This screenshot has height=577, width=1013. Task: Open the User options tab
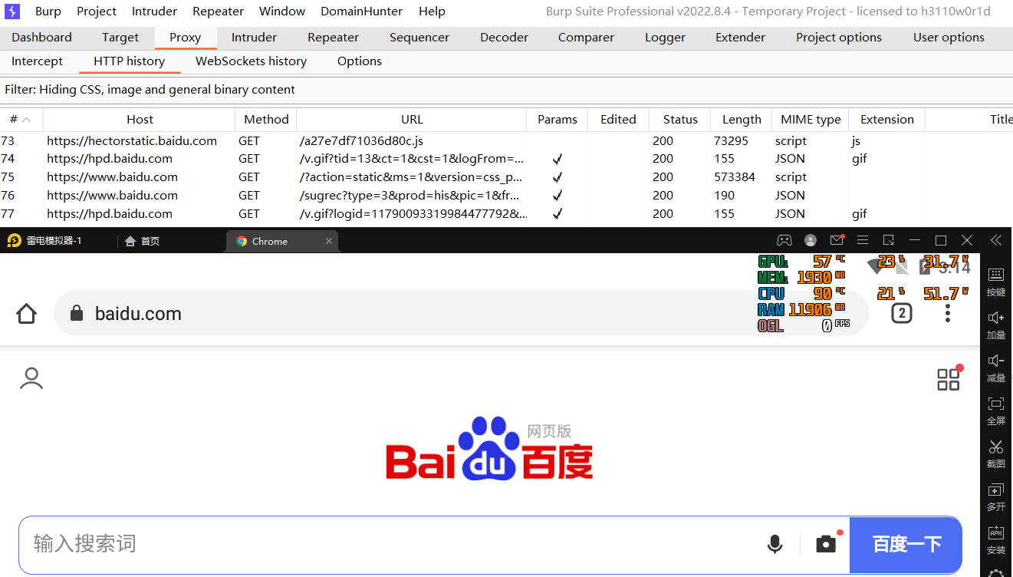pyautogui.click(x=949, y=38)
